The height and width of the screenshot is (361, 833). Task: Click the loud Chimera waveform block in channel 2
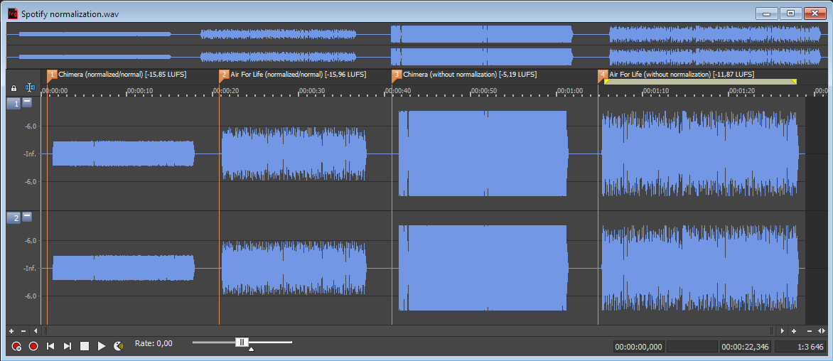pos(483,268)
